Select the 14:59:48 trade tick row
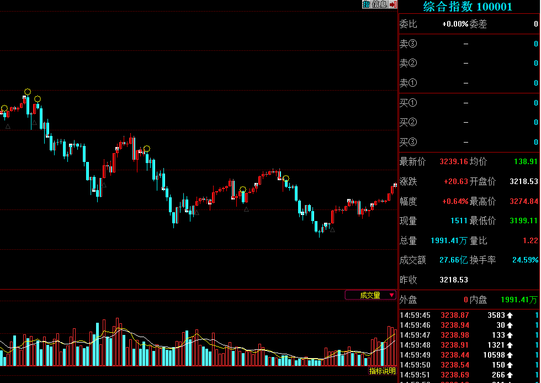The image size is (541, 383). click(x=469, y=345)
